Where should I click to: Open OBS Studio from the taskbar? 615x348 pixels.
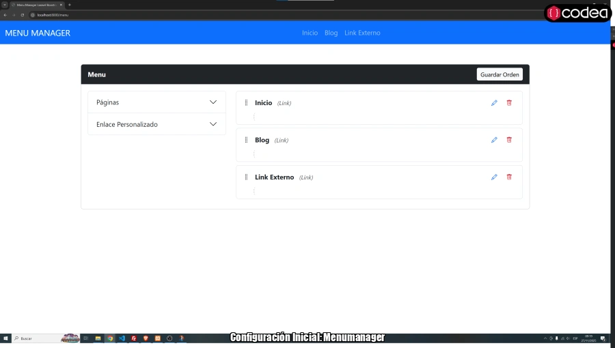(169, 338)
